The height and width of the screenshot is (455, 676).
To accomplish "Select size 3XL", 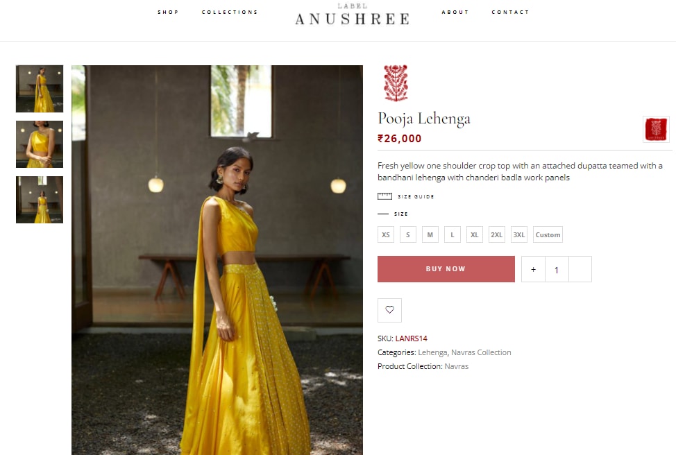I will click(x=518, y=234).
